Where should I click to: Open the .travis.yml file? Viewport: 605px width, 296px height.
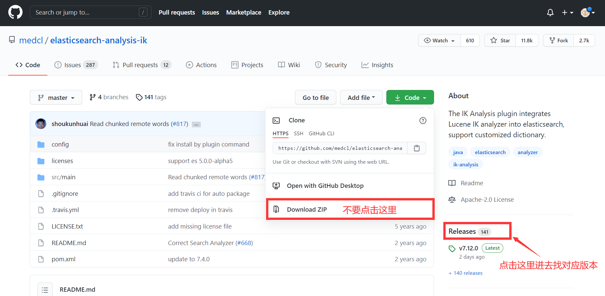[65, 210]
